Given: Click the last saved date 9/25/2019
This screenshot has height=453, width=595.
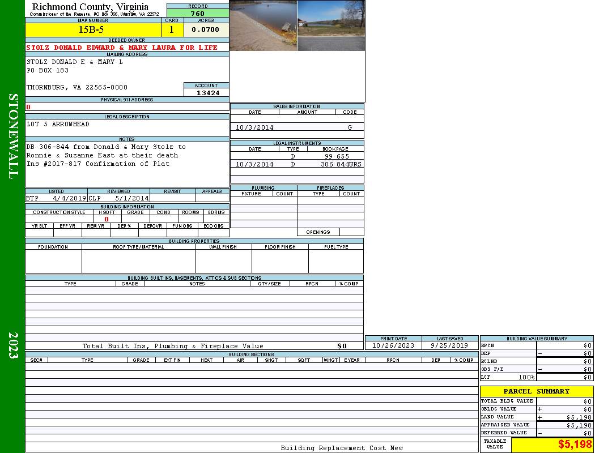Looking at the screenshot, I should (x=449, y=345).
